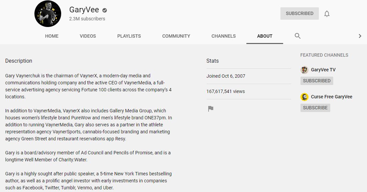Open the Channels tab

point(224,36)
